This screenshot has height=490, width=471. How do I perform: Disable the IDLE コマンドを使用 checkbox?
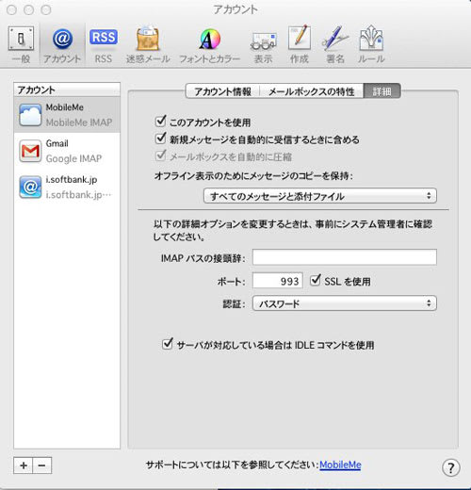coord(168,344)
